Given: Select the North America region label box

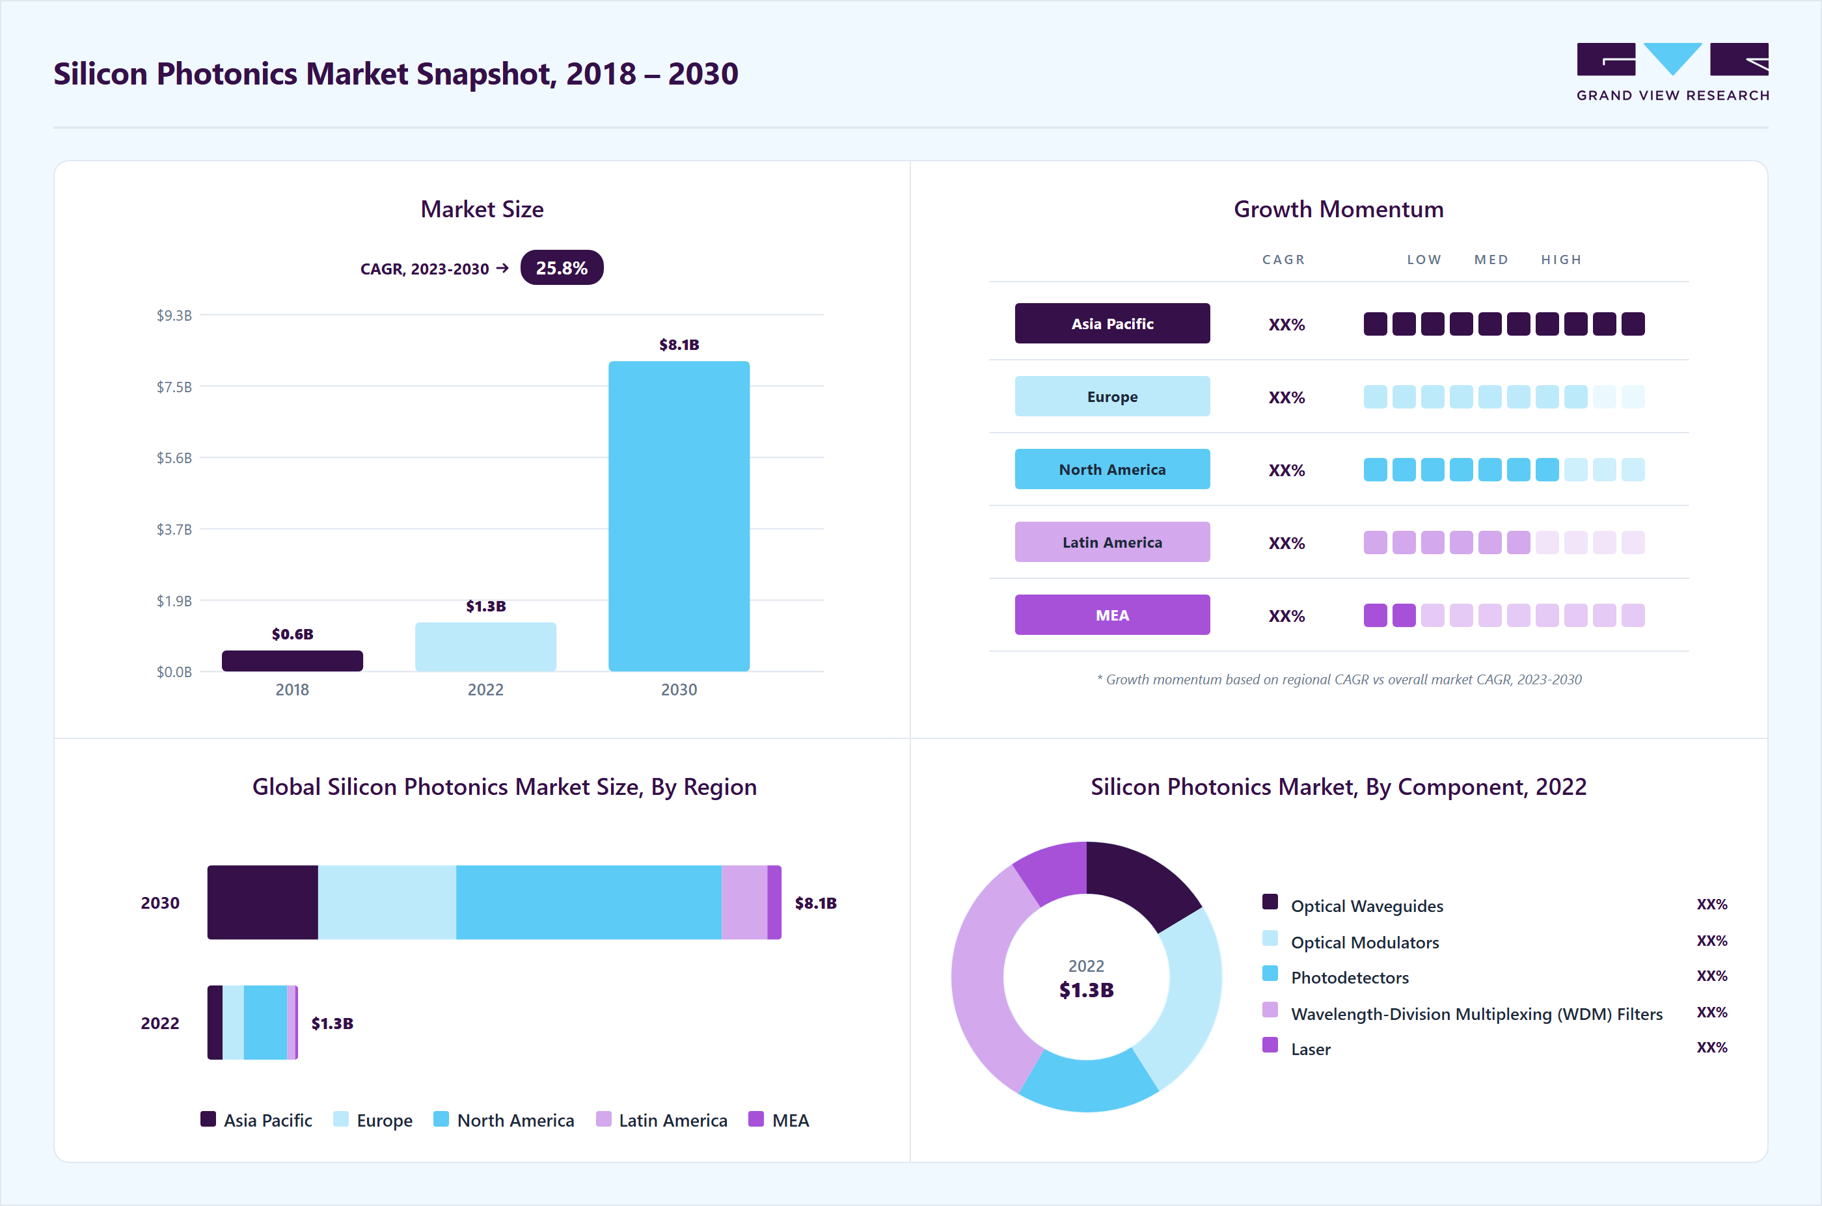Looking at the screenshot, I should (1112, 469).
